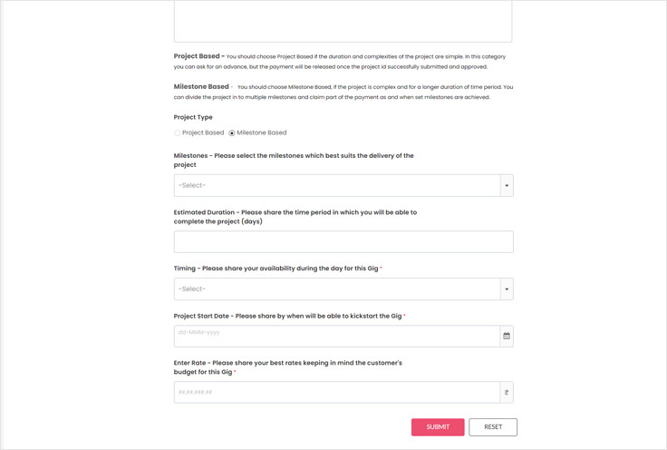This screenshot has height=450, width=667.
Task: Click the Enter Rate amount field
Action: point(337,393)
